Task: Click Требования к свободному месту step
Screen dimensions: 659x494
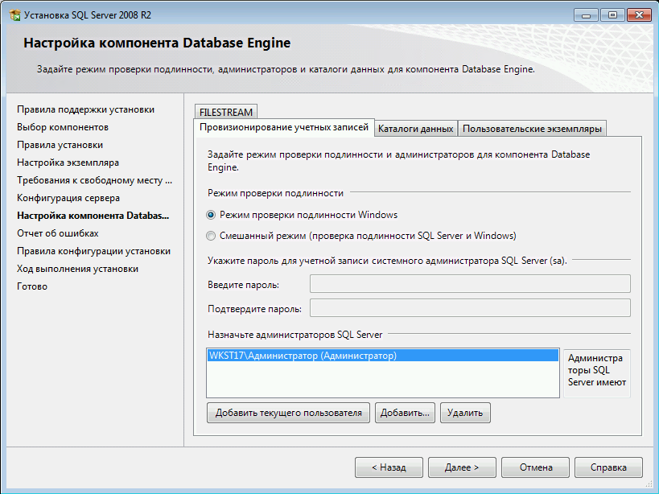Action: tap(95, 180)
